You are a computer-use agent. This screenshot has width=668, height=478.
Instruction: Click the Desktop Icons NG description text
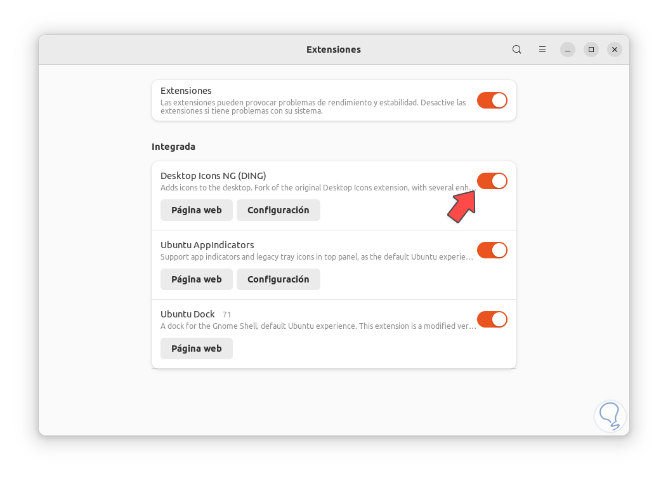click(x=316, y=187)
